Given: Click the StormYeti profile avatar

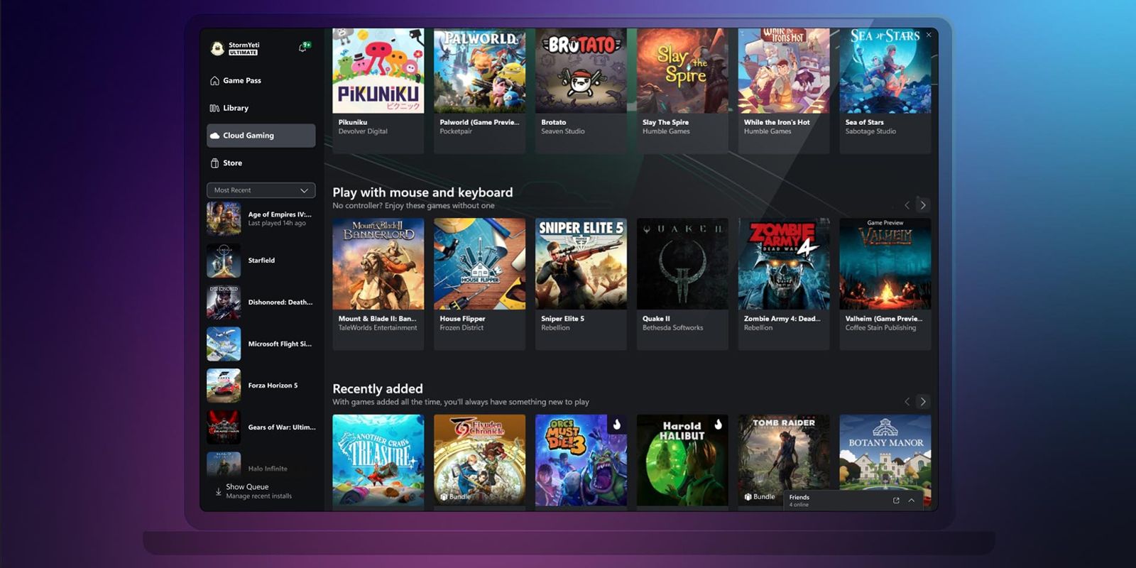Looking at the screenshot, I should (x=217, y=48).
